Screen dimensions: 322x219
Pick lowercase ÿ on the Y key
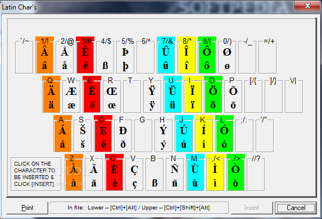[152, 106]
